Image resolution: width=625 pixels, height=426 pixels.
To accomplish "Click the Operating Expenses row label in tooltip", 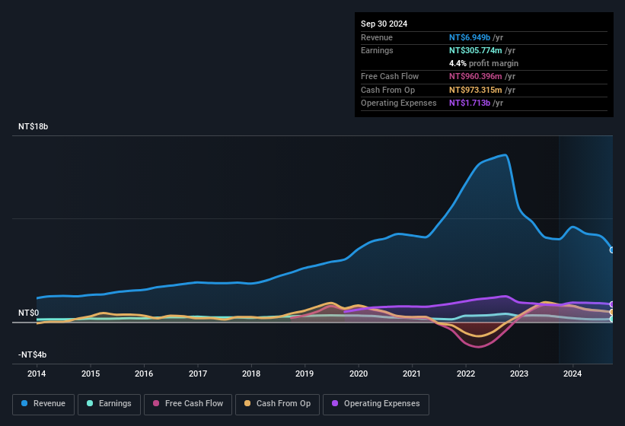I will pos(399,103).
